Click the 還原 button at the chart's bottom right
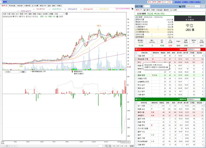The width and height of the screenshot is (206, 148). pyautogui.click(x=132, y=146)
